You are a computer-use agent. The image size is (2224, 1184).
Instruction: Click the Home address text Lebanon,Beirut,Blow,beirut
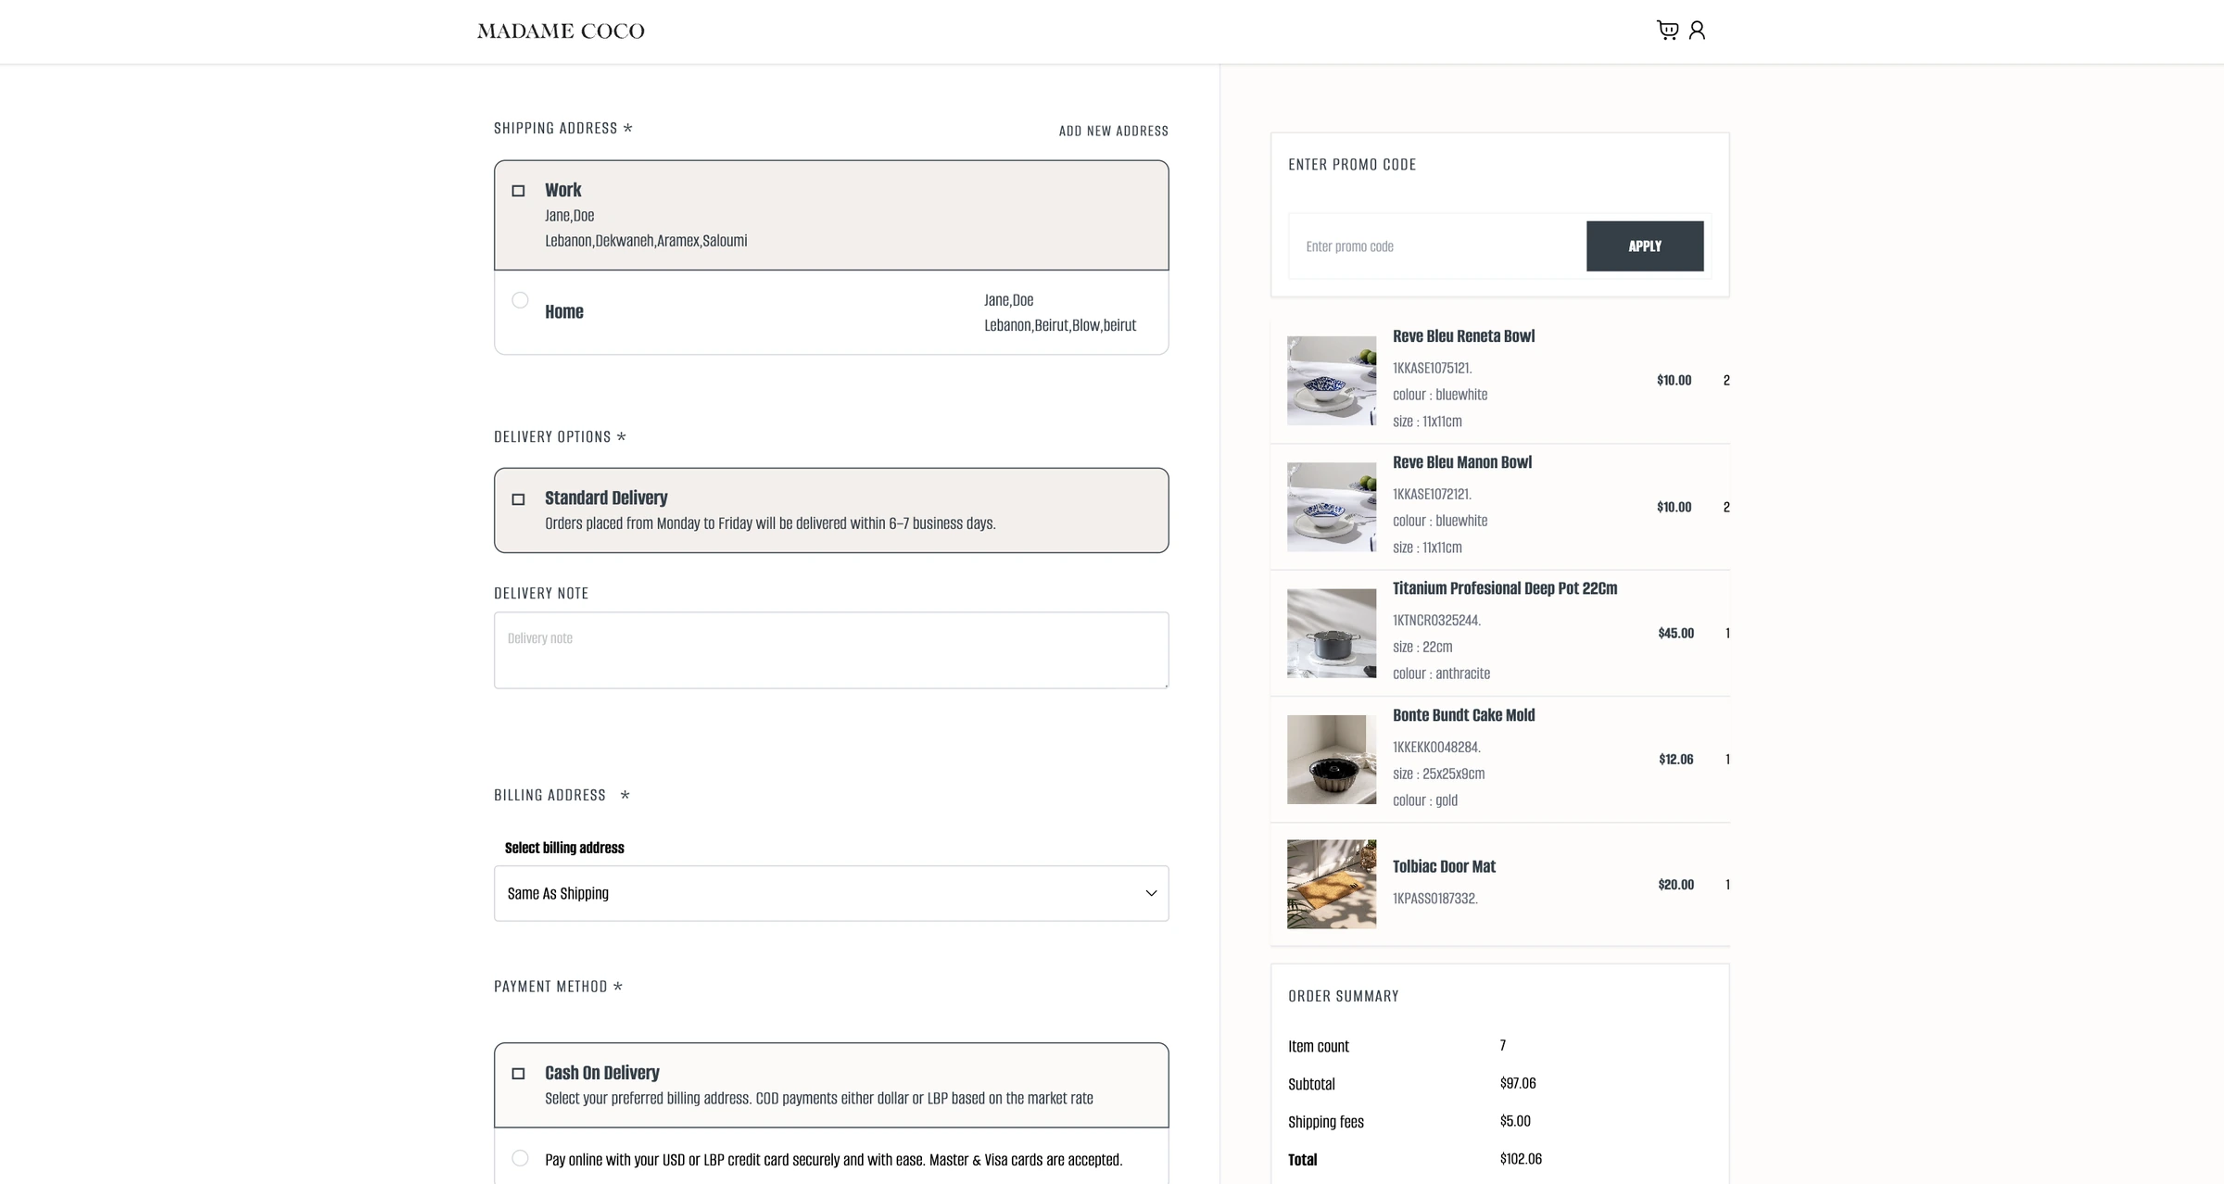point(1060,325)
